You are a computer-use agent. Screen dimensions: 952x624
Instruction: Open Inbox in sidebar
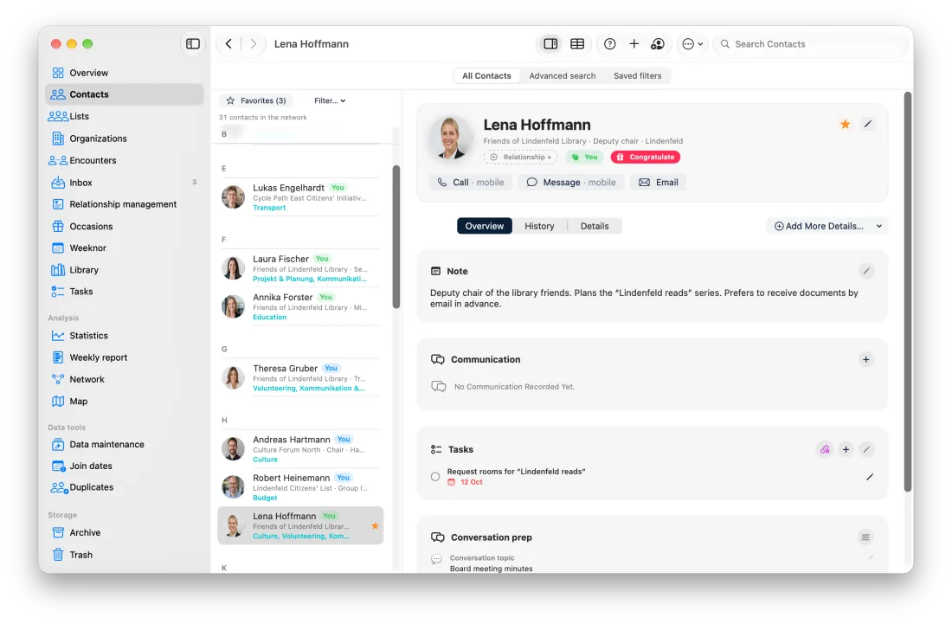pyautogui.click(x=124, y=183)
